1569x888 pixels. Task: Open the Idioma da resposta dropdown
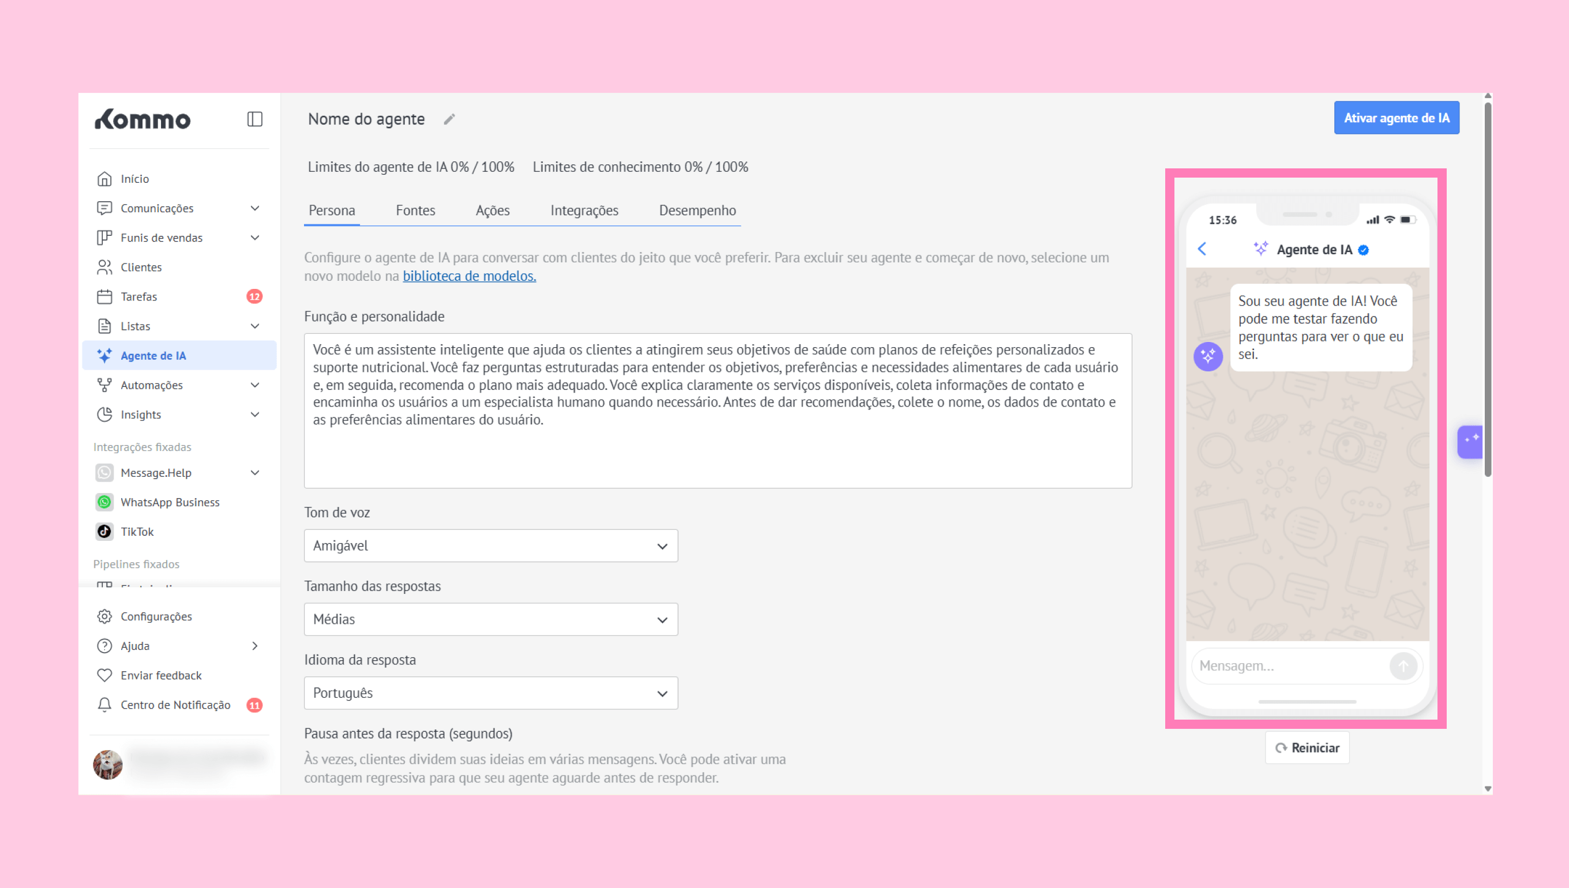coord(490,693)
